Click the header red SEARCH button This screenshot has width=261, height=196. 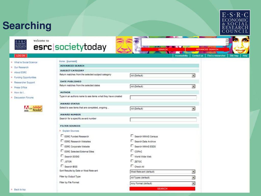[163, 50]
